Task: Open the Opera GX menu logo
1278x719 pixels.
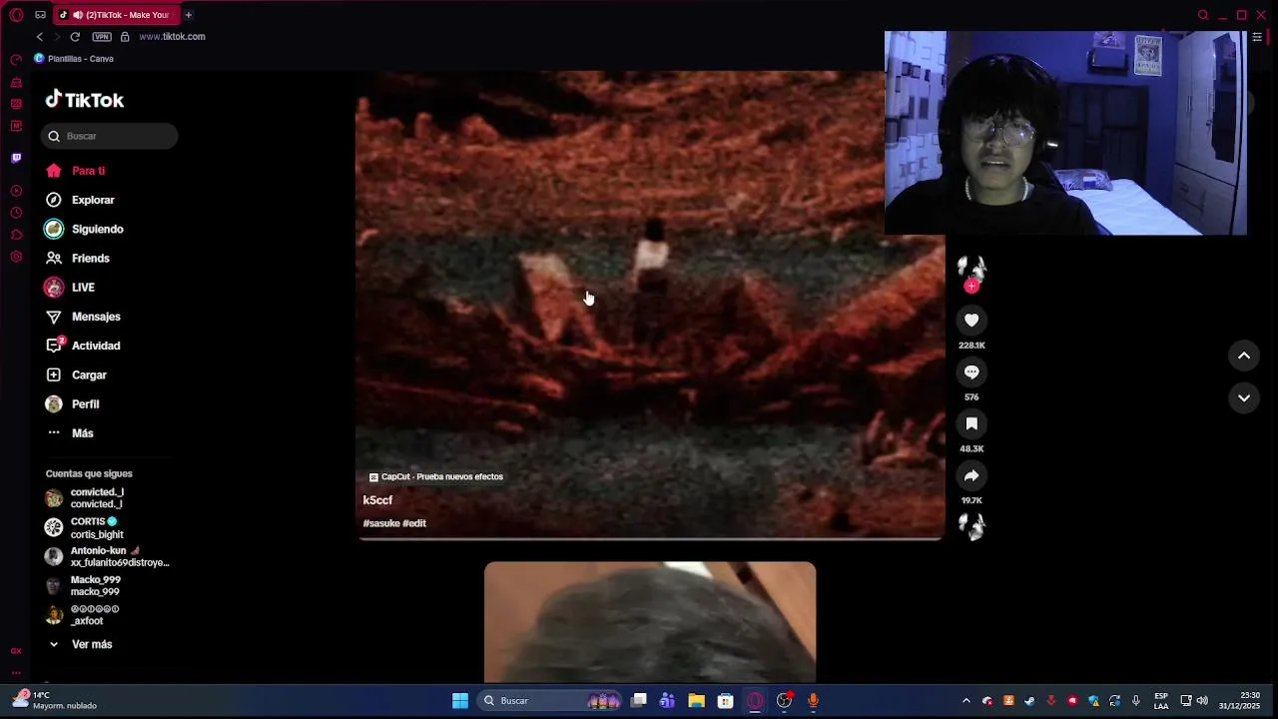Action: tap(16, 15)
